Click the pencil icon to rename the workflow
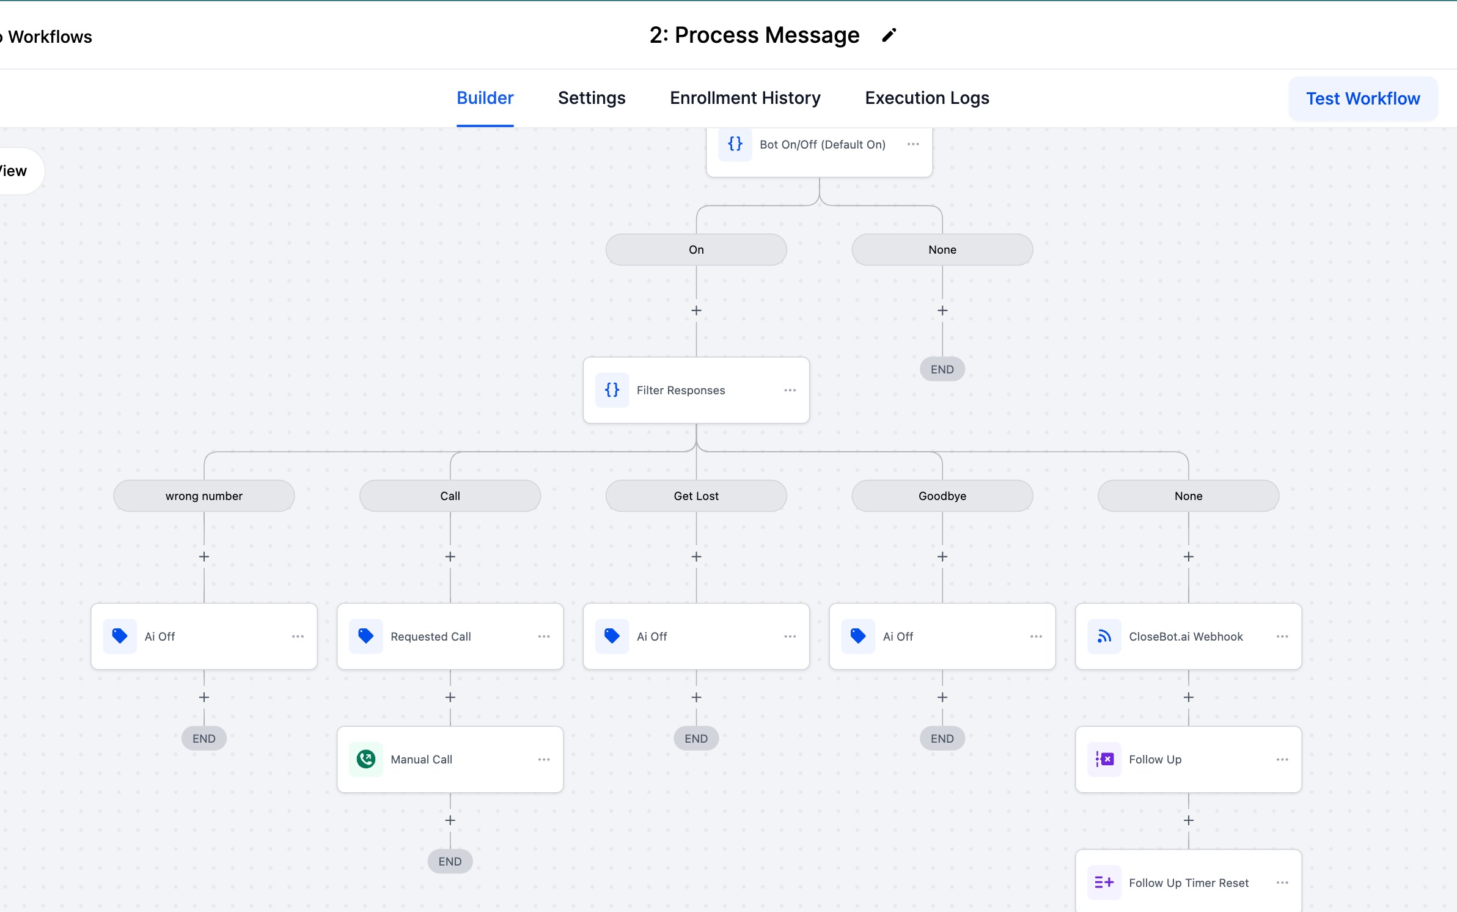This screenshot has height=912, width=1457. [x=889, y=35]
